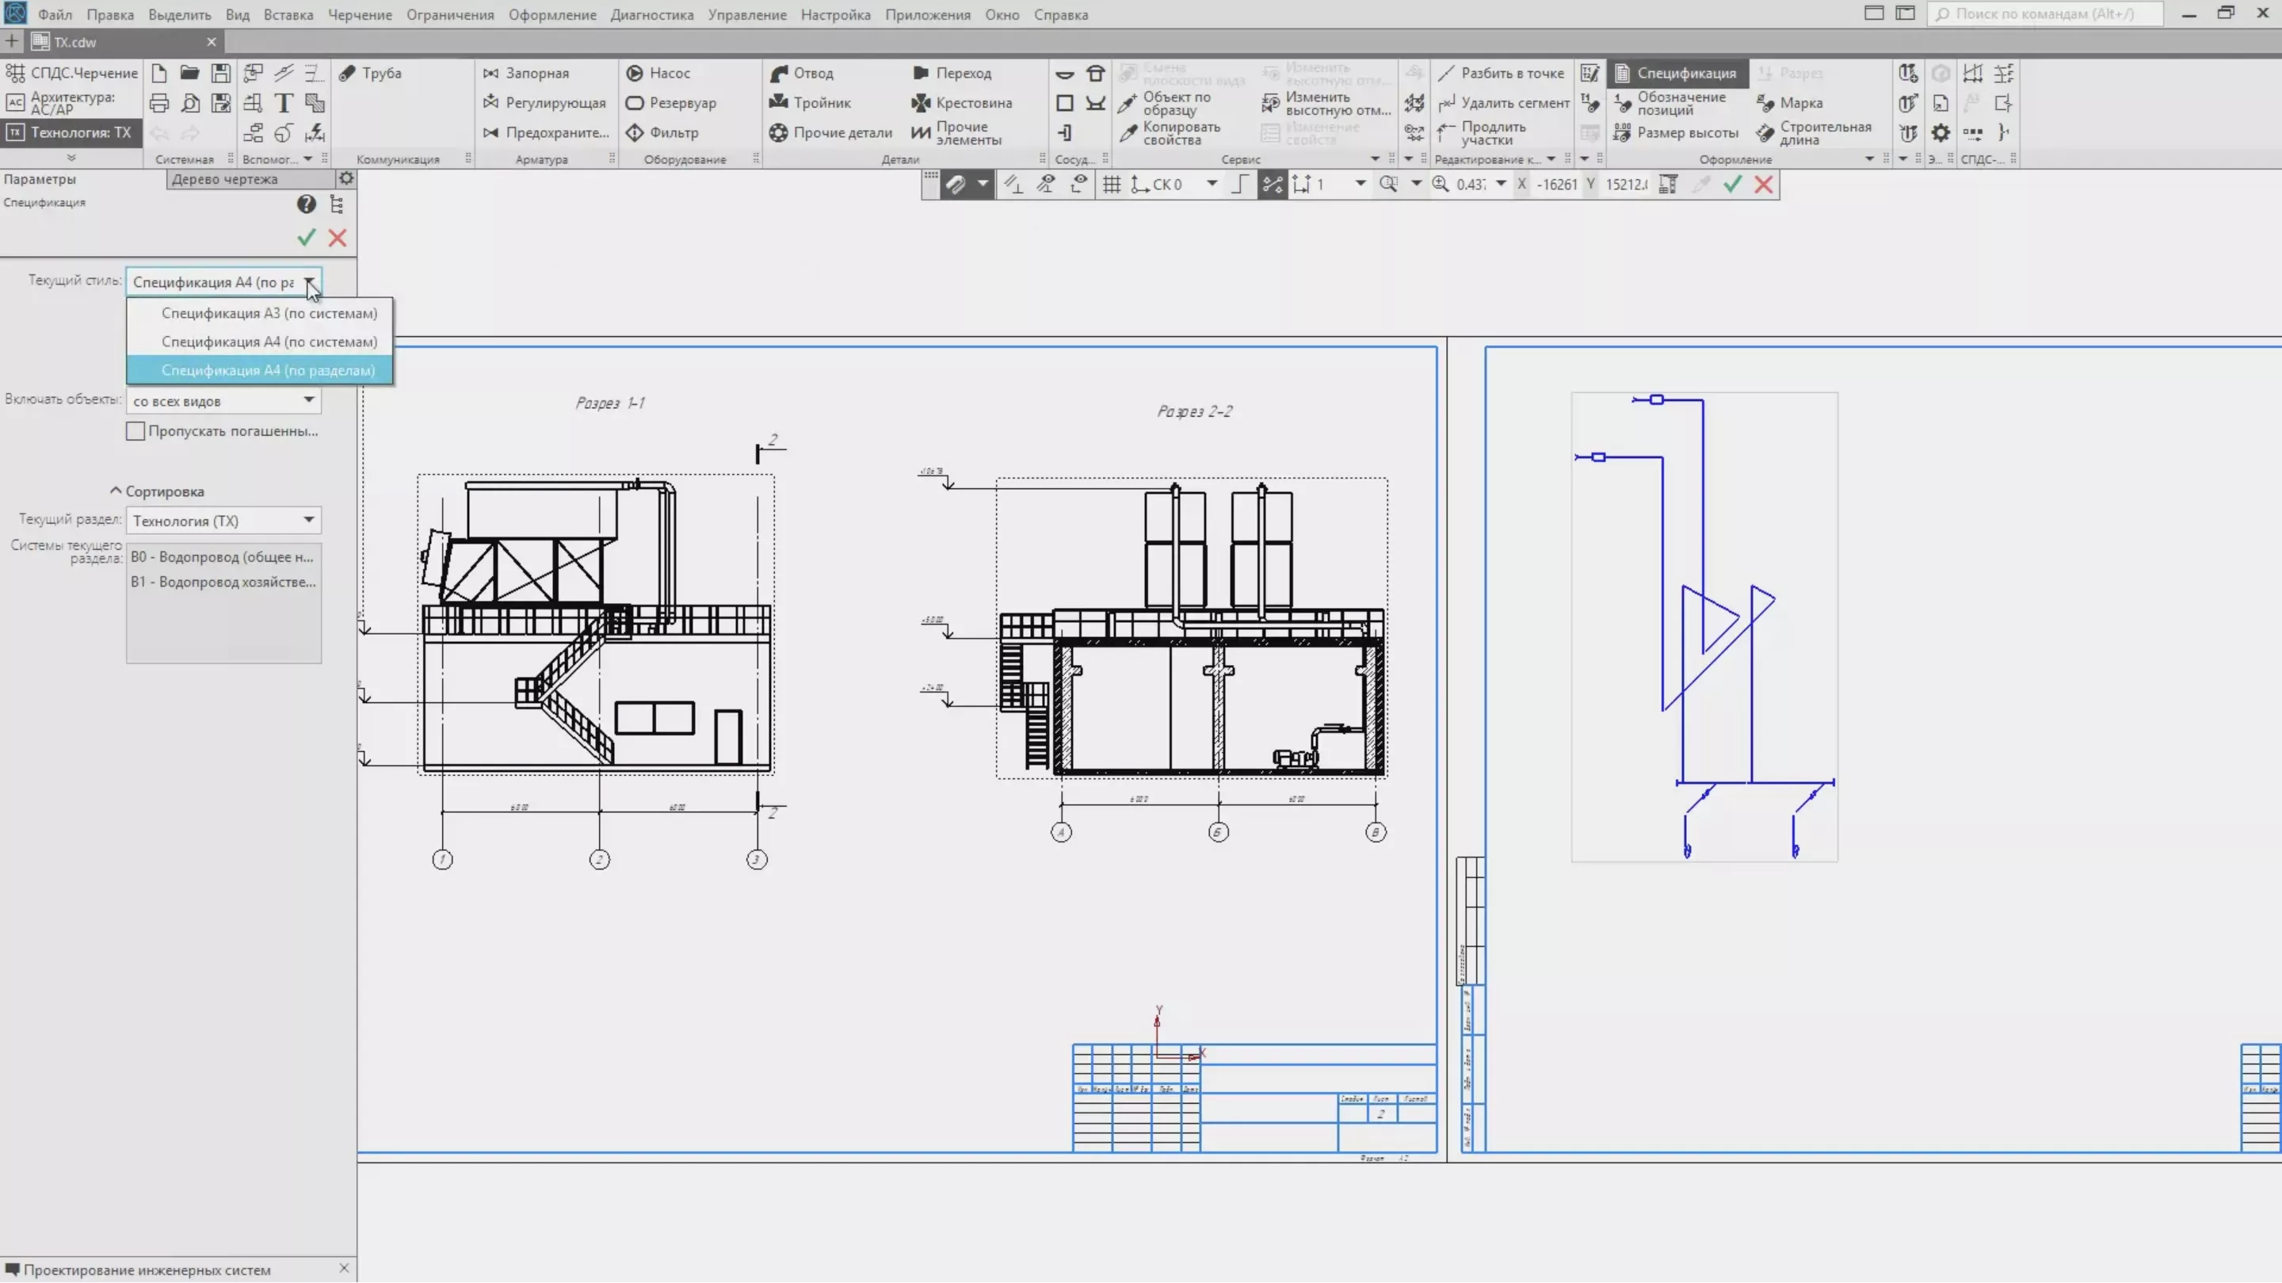Open the Включать объекты dropdown
Image resolution: width=2282 pixels, height=1283 pixels.
coord(223,400)
